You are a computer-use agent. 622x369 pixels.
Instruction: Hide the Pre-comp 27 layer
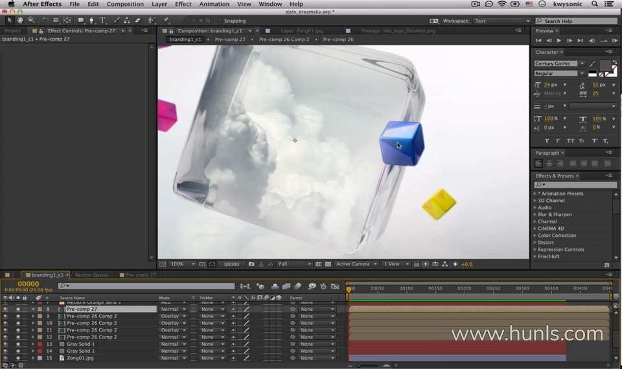(x=5, y=309)
